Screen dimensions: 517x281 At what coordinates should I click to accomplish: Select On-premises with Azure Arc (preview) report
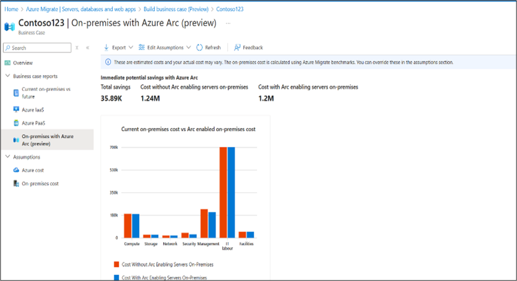[48, 140]
